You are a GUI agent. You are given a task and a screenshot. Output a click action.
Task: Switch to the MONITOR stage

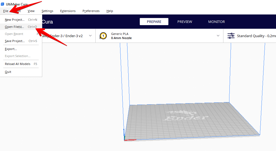(x=217, y=22)
